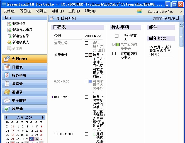Select date 25 in the mini calendar
185x143 pixels.
[31, 139]
